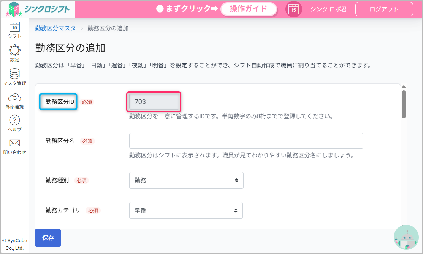Click the 外部連携 cloud sync icon
The height and width of the screenshot is (254, 423).
[14, 97]
